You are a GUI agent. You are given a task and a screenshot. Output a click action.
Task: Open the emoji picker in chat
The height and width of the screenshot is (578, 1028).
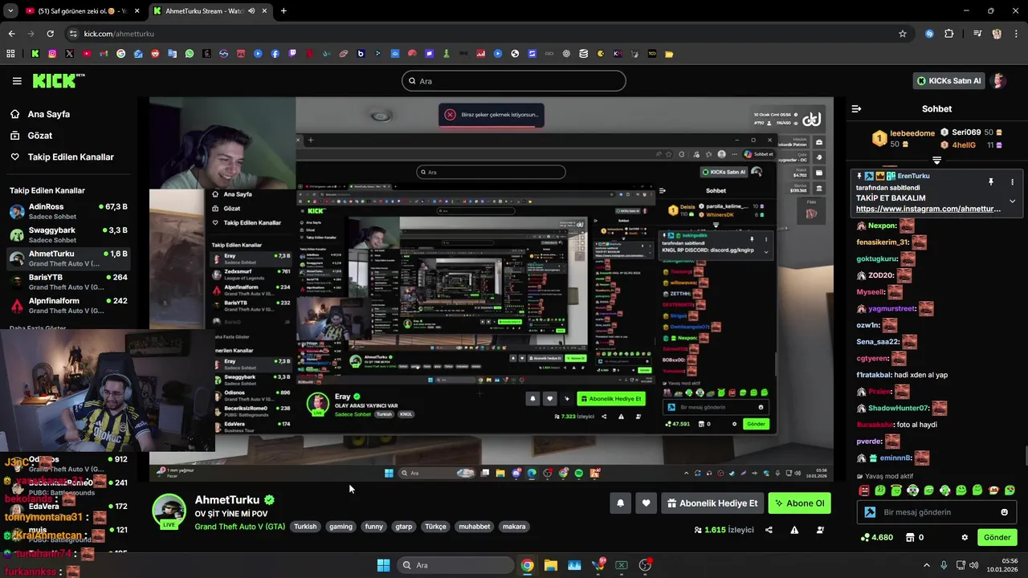point(1004,512)
